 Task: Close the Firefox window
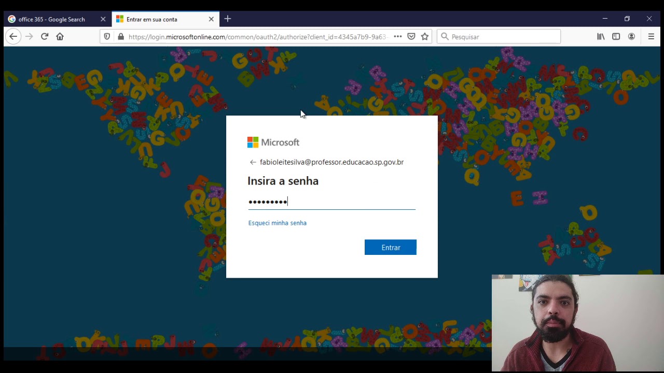click(x=649, y=19)
